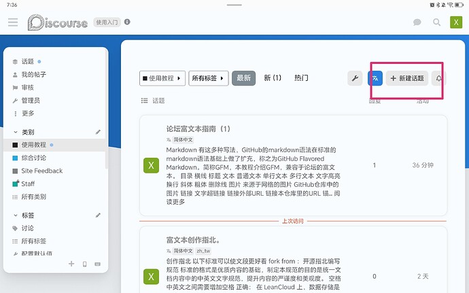469x293 pixels.
Task: Click 简体中文 tag under 论坛富文本指南
Action: (x=183, y=140)
